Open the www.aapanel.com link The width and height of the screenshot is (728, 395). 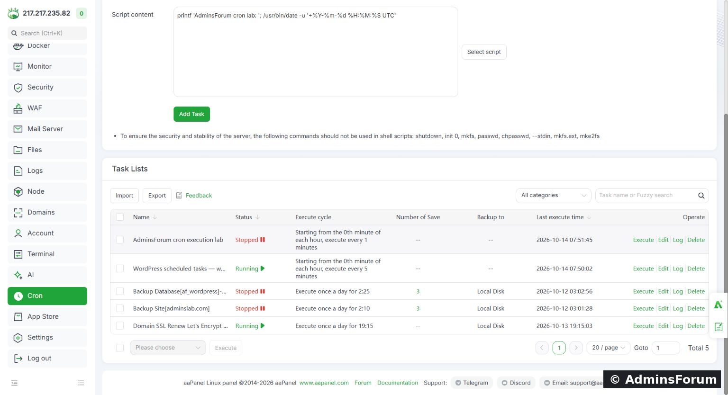pos(324,383)
